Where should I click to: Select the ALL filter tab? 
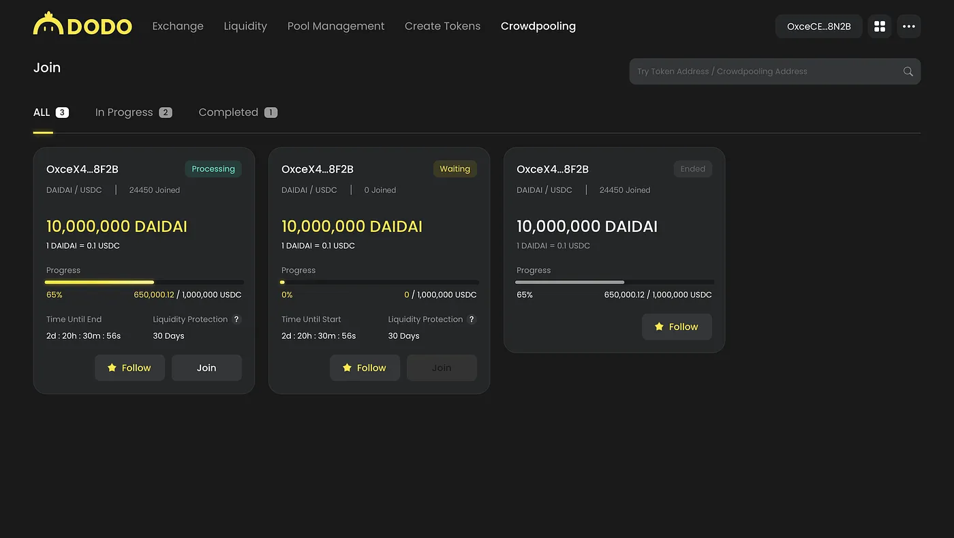42,112
